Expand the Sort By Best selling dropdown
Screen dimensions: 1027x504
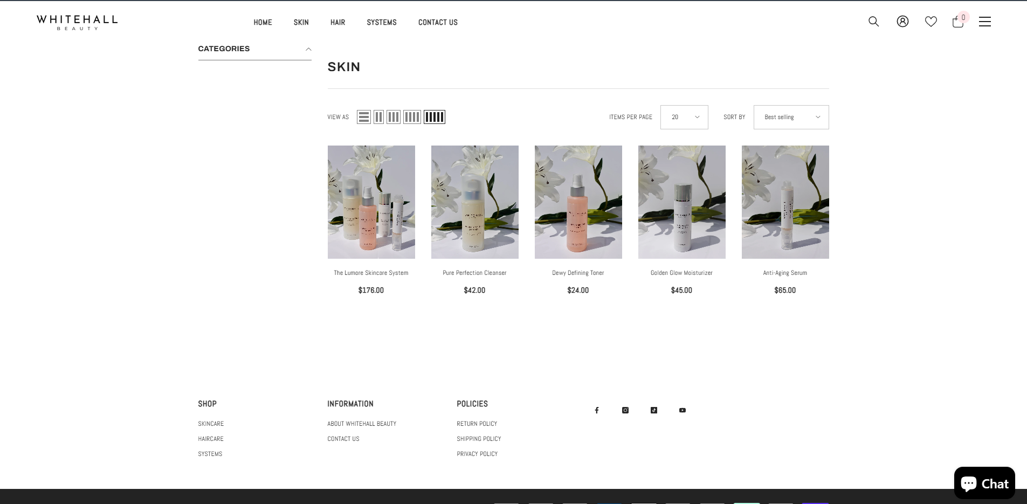(x=791, y=117)
